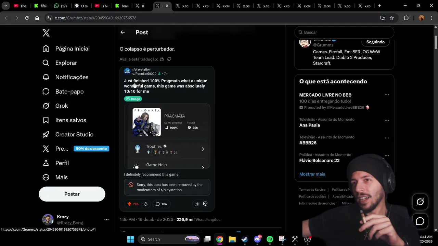Open Chrome extensions puzzle icon
The width and height of the screenshot is (438, 246).
(x=406, y=18)
